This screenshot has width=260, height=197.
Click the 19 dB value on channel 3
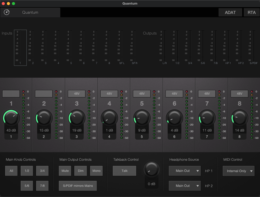tap(77, 130)
